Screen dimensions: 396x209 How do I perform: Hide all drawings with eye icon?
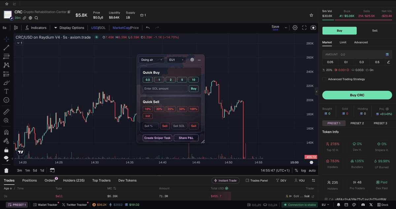(x=6, y=158)
